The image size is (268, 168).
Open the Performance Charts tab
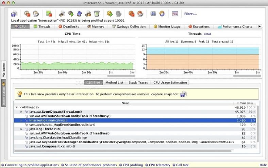(235, 26)
